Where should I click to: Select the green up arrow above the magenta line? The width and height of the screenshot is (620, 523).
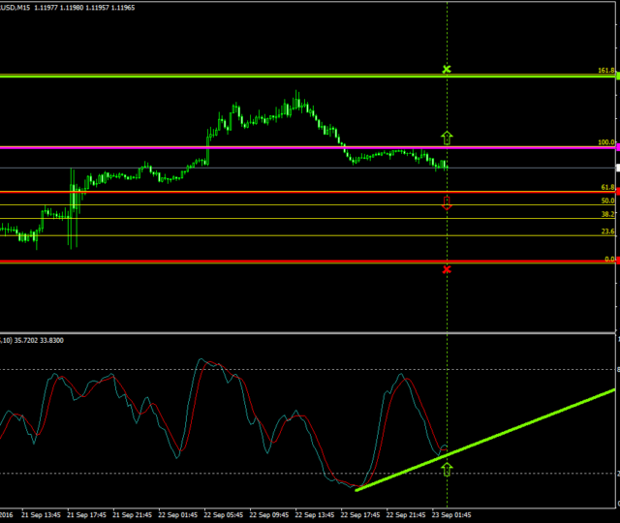(x=447, y=138)
